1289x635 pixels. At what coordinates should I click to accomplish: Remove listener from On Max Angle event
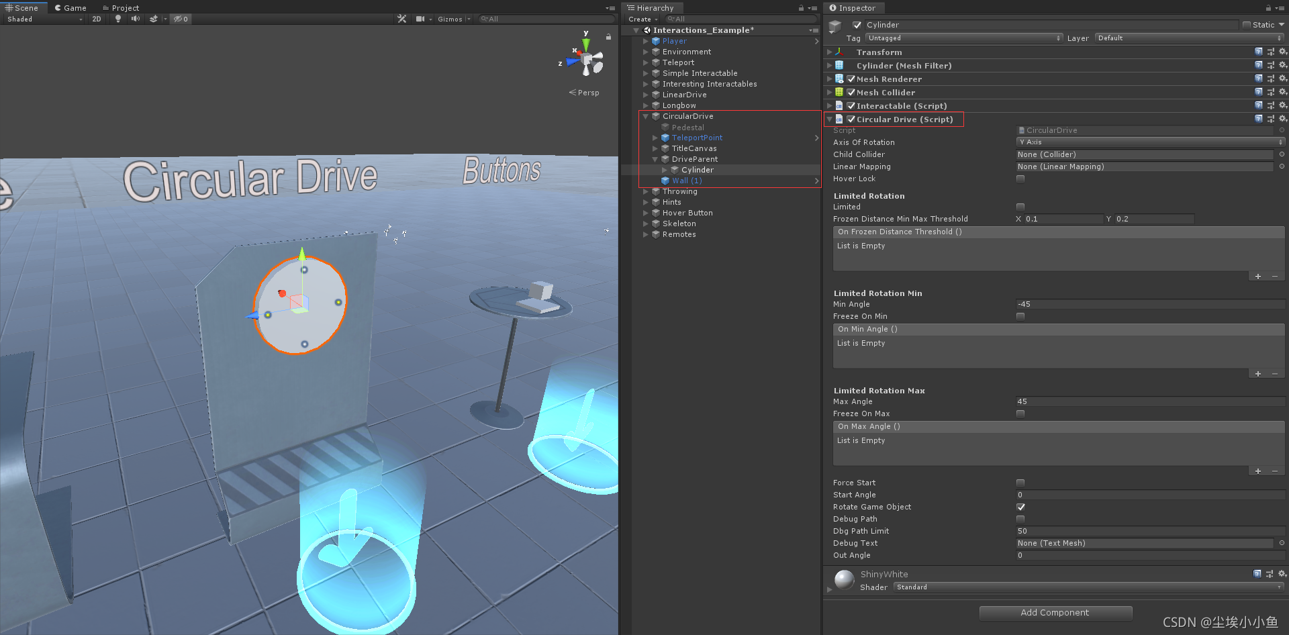click(1274, 471)
